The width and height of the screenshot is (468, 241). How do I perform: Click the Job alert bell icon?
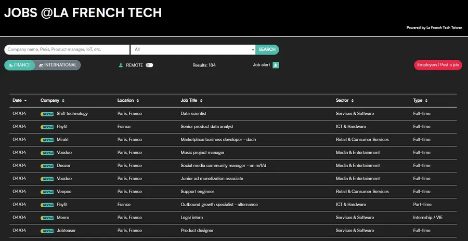click(x=276, y=65)
